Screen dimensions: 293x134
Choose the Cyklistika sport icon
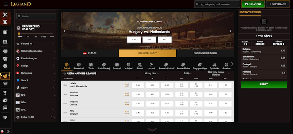pyautogui.click(x=214, y=66)
